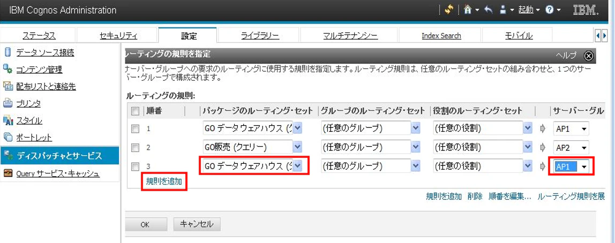Image resolution: width=615 pixels, height=243 pixels.
Task: Click the ポートレット icon in sidebar
Action: tap(8, 138)
